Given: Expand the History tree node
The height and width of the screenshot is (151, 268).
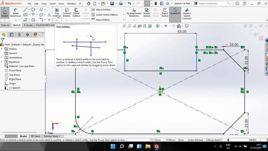Looking at the screenshot, I should tap(2, 49).
